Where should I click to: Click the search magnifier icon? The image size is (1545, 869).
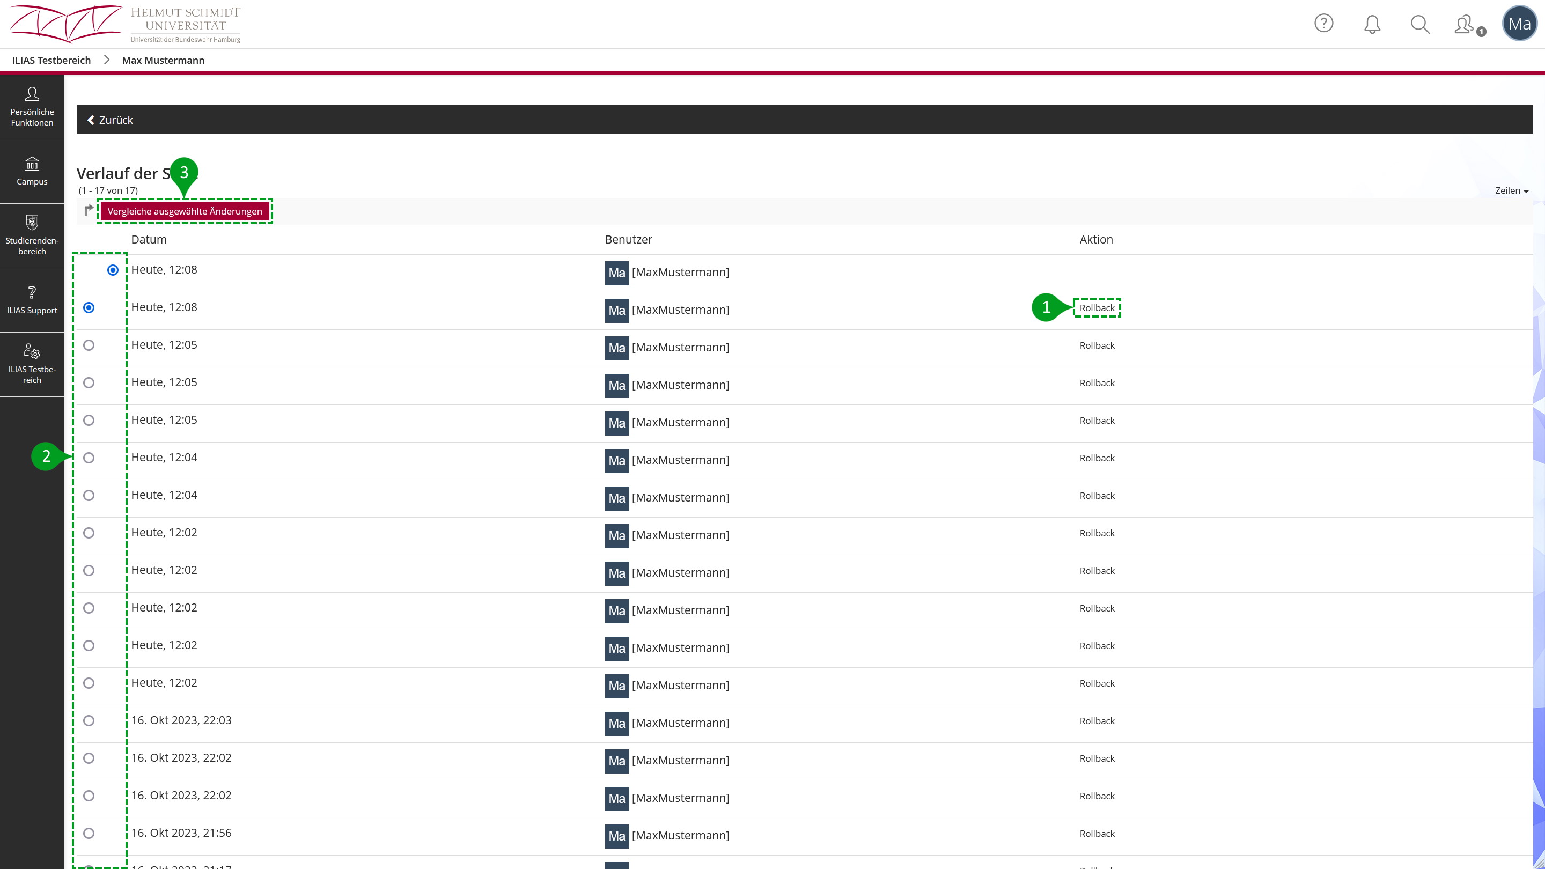pos(1419,24)
